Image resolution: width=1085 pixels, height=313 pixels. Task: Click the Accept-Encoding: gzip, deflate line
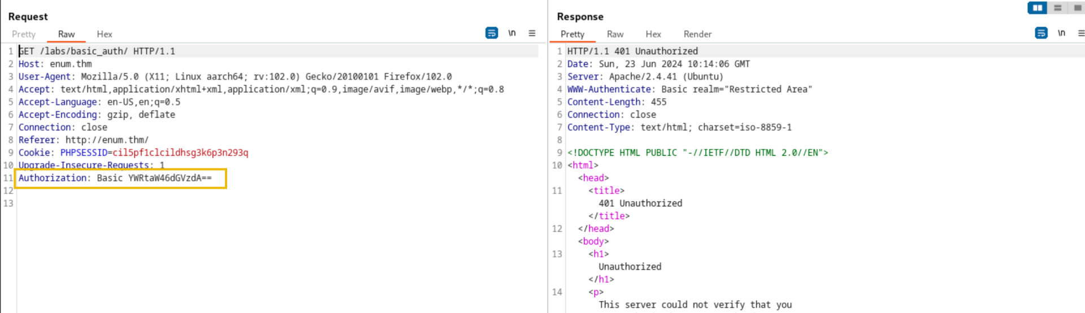[x=97, y=115]
